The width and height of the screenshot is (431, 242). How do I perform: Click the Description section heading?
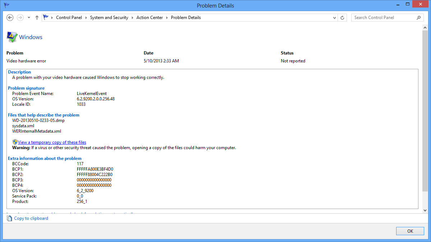click(x=19, y=72)
